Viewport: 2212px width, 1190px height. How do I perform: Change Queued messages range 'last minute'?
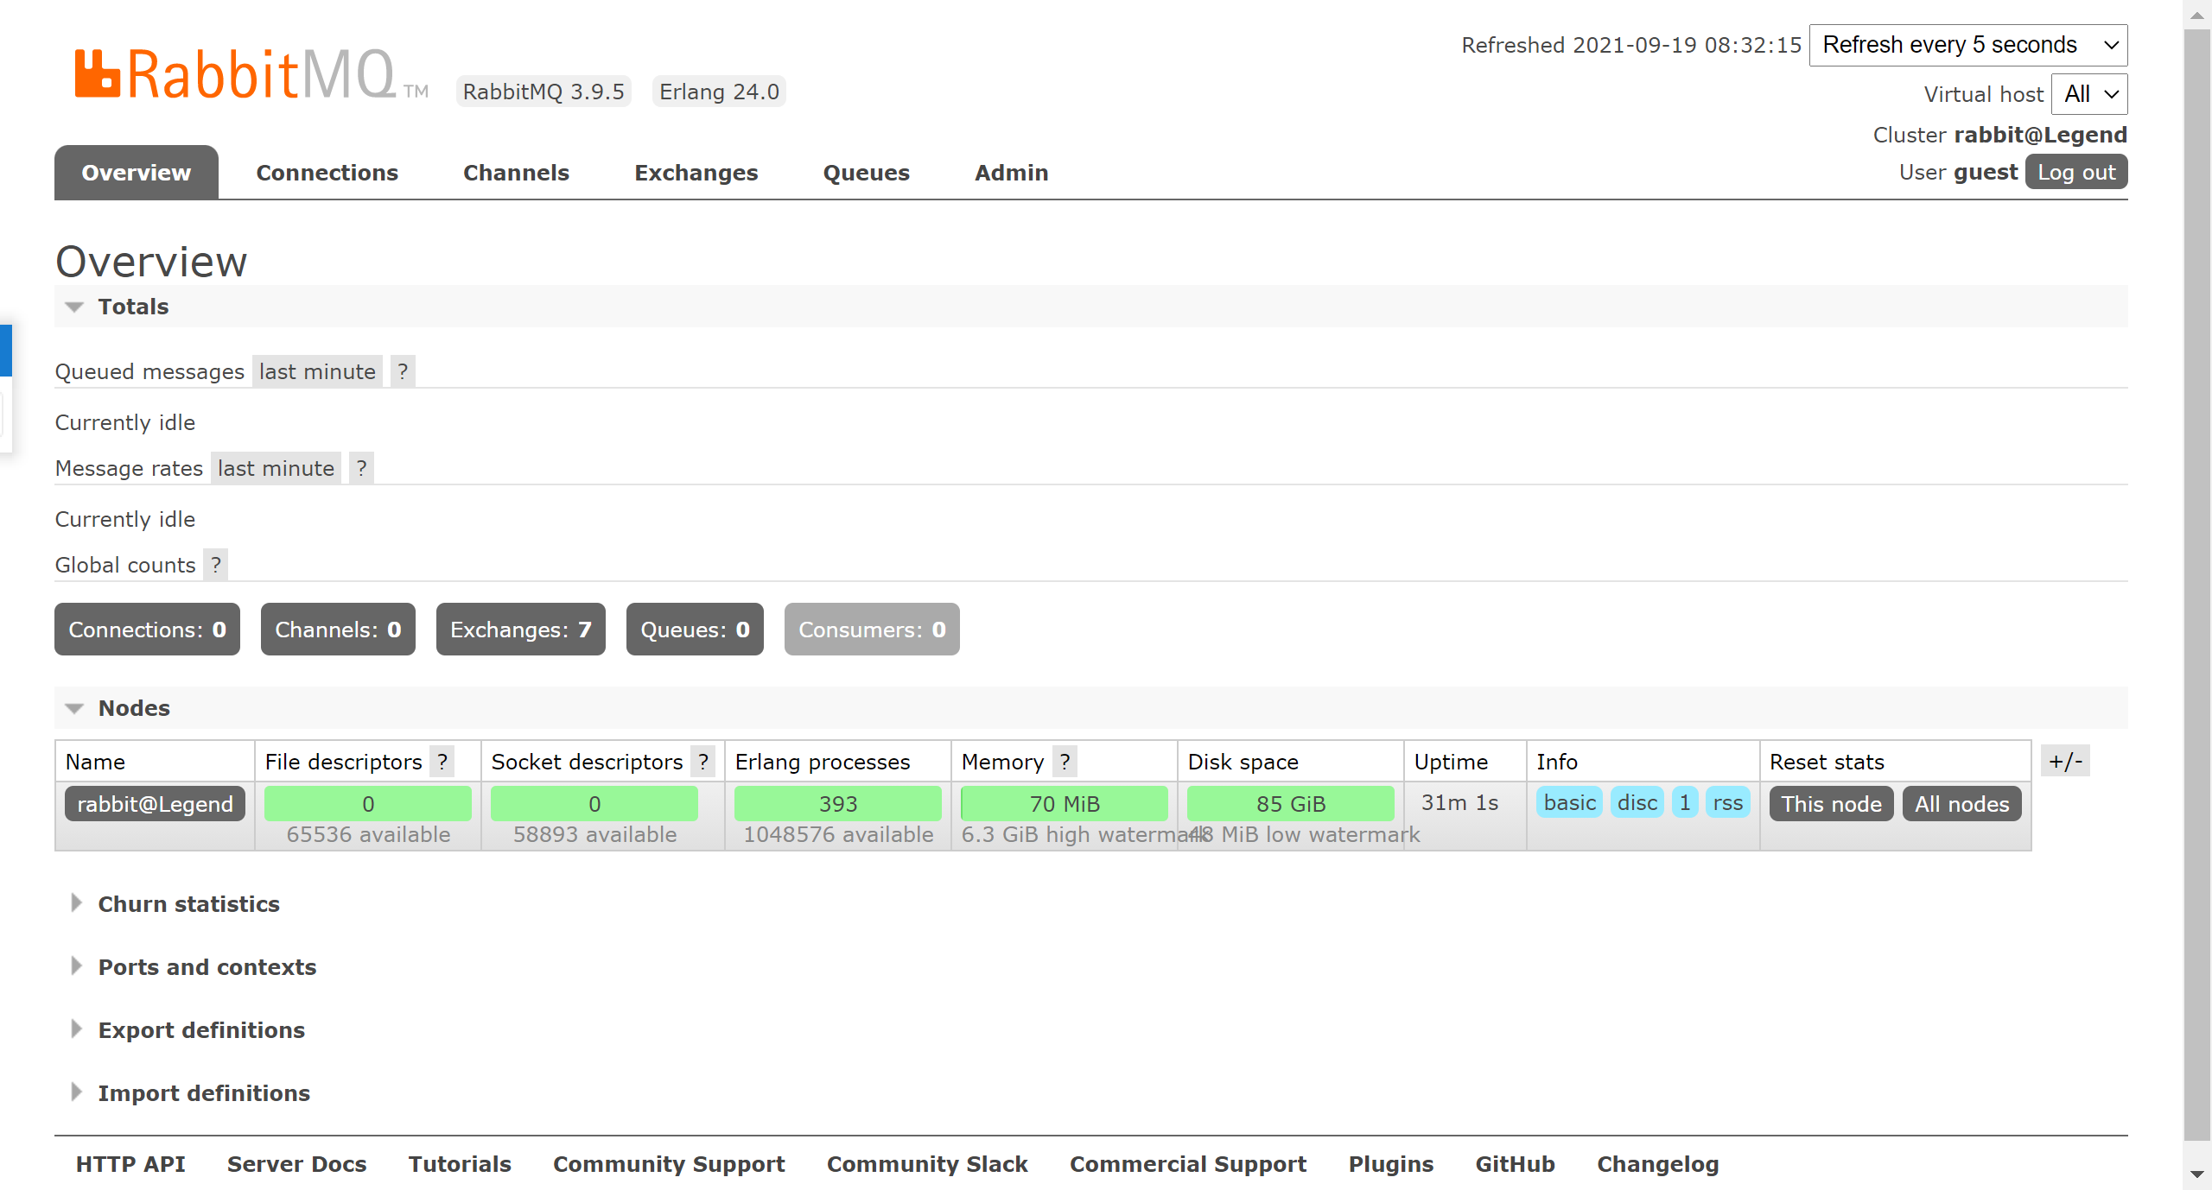pyautogui.click(x=317, y=372)
